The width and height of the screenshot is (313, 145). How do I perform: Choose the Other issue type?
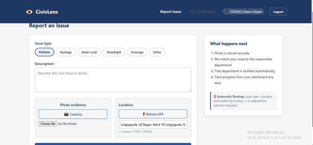pos(157,52)
